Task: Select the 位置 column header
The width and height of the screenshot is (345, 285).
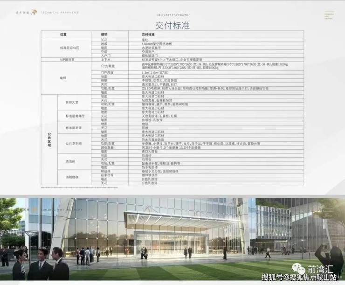Action: coord(63,35)
